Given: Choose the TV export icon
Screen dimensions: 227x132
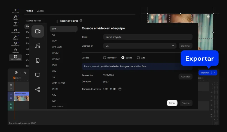Looking at the screenshot, I should click(x=38, y=75).
